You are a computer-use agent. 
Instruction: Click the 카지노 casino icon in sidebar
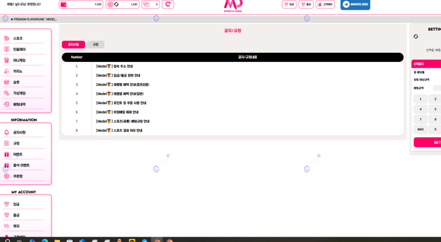pos(7,71)
